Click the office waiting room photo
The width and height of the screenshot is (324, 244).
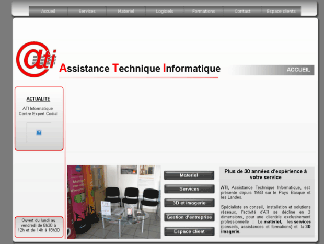[114, 202]
